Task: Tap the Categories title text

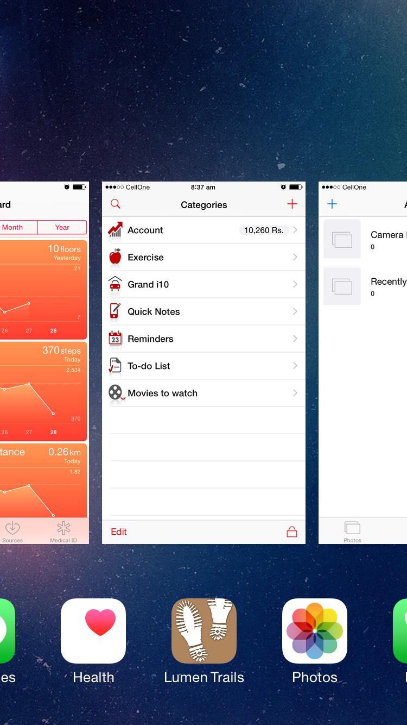Action: [x=204, y=205]
